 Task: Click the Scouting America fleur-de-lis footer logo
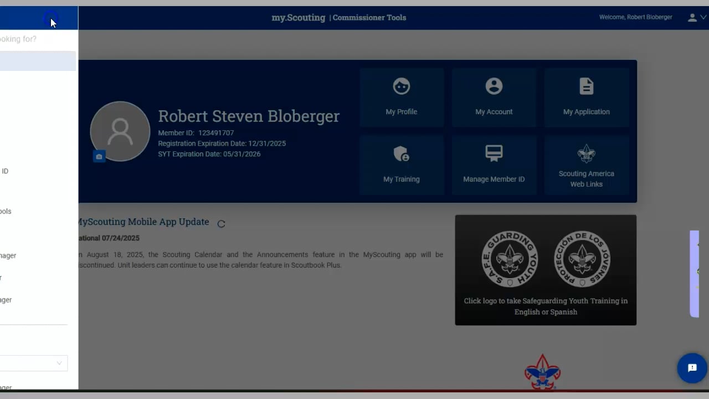(542, 372)
